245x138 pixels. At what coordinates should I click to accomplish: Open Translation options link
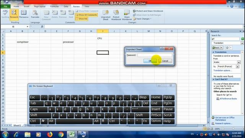tap(223, 71)
